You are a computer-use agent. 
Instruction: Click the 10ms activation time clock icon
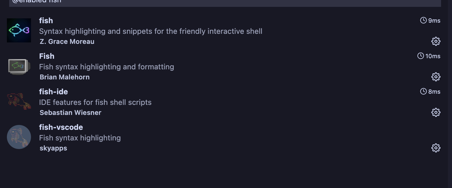420,56
